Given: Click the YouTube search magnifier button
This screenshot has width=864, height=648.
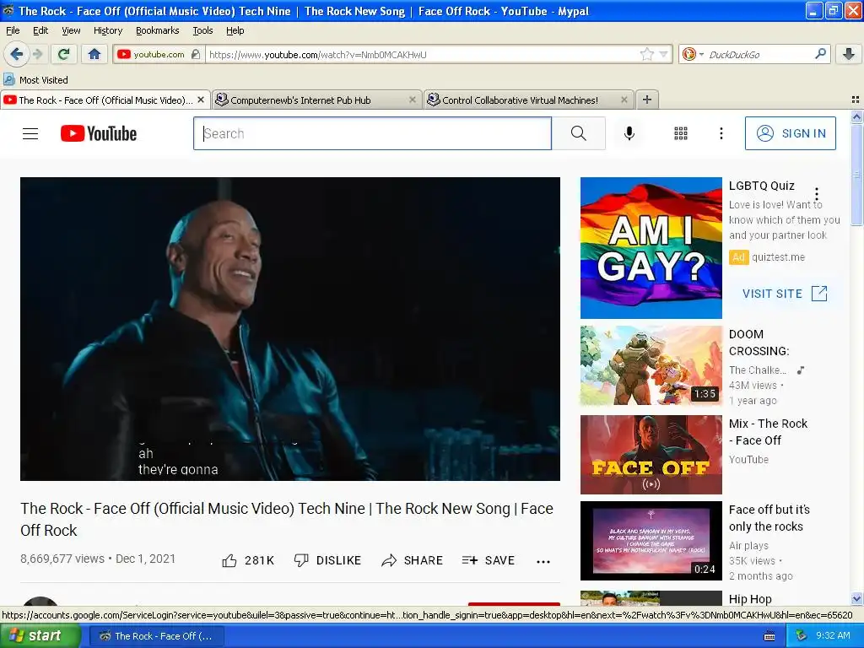Looking at the screenshot, I should [x=578, y=133].
